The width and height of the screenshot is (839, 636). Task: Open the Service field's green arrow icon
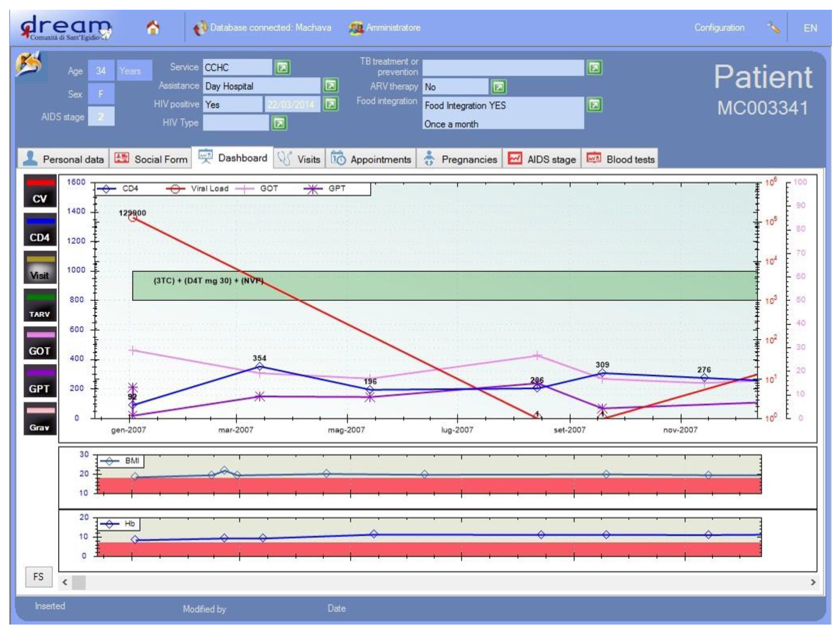click(282, 68)
